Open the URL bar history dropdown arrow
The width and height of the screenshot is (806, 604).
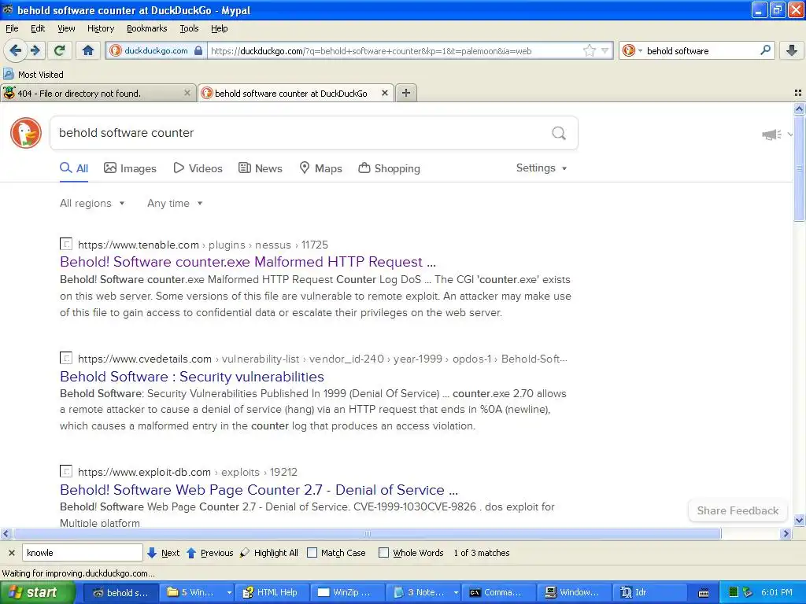click(x=605, y=50)
